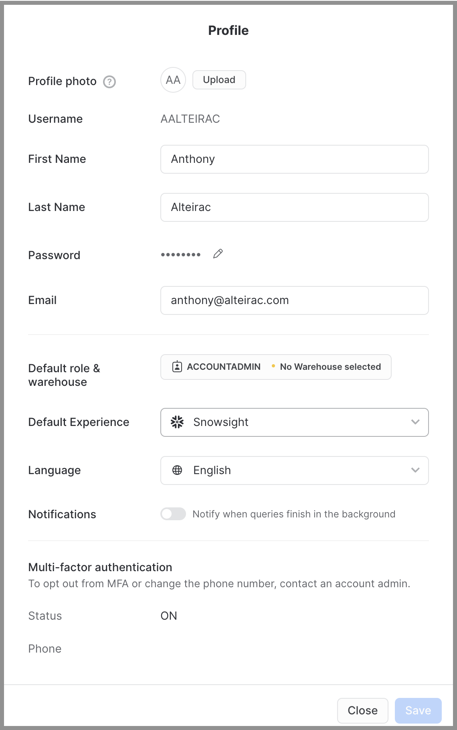Click the profile photo help question-mark icon
This screenshot has height=730, width=457.
point(109,82)
